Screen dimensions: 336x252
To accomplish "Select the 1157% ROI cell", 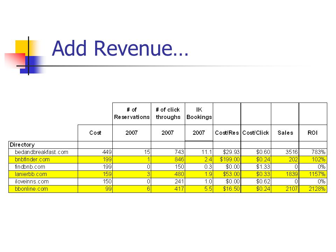I will pyautogui.click(x=313, y=174).
